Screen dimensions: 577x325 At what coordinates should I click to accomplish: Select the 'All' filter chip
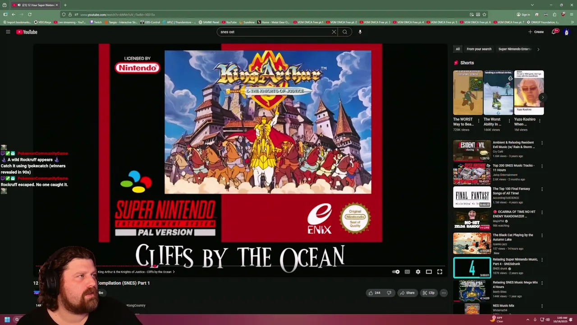click(x=458, y=49)
